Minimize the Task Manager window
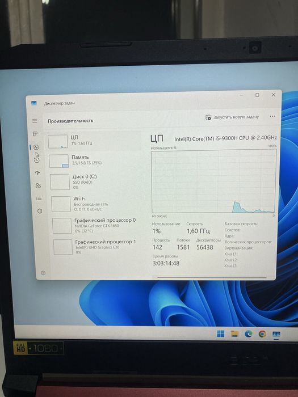Image resolution: width=298 pixels, height=397 pixels. [x=241, y=95]
